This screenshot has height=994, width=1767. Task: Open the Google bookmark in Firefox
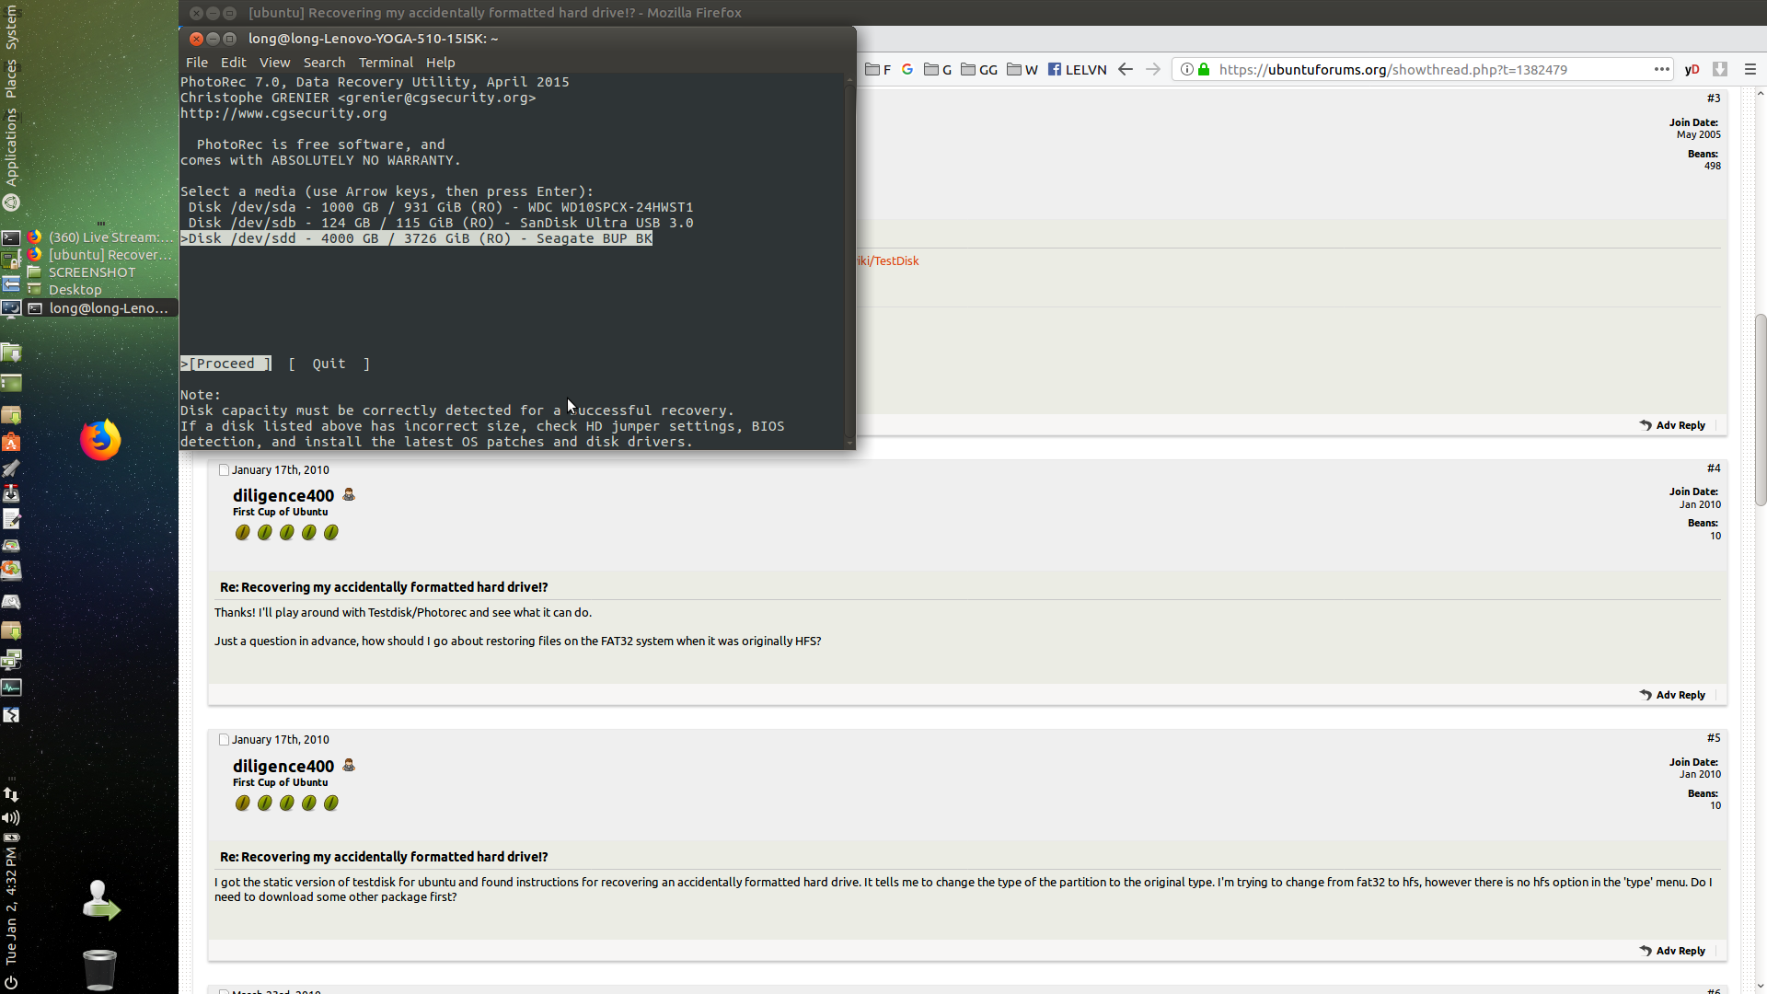[x=907, y=69]
